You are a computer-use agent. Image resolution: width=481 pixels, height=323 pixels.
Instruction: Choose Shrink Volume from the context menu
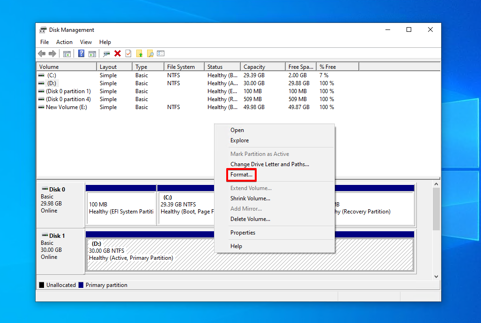point(249,198)
